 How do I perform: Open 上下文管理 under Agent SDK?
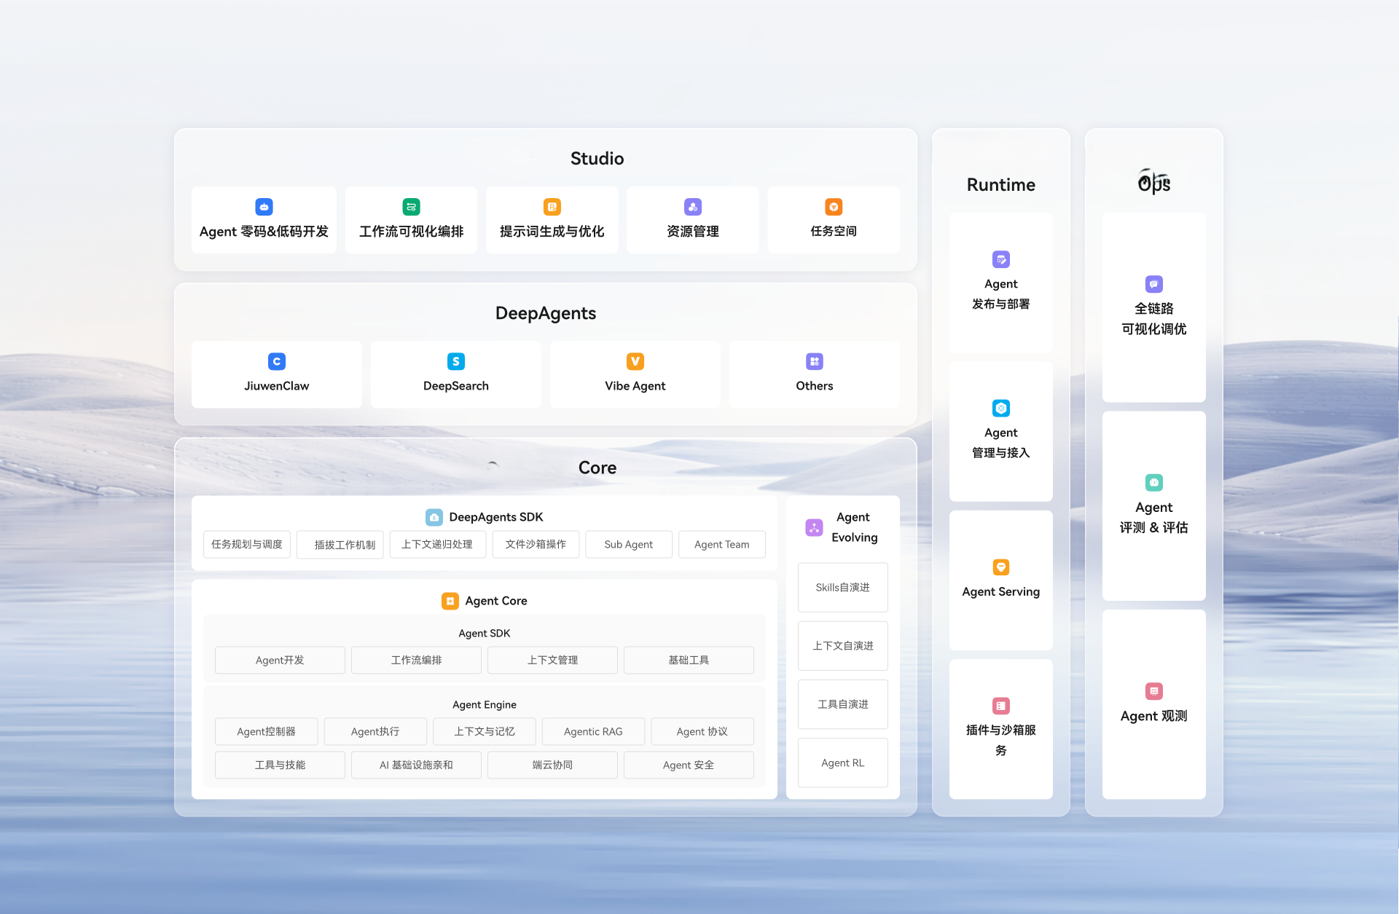(552, 660)
